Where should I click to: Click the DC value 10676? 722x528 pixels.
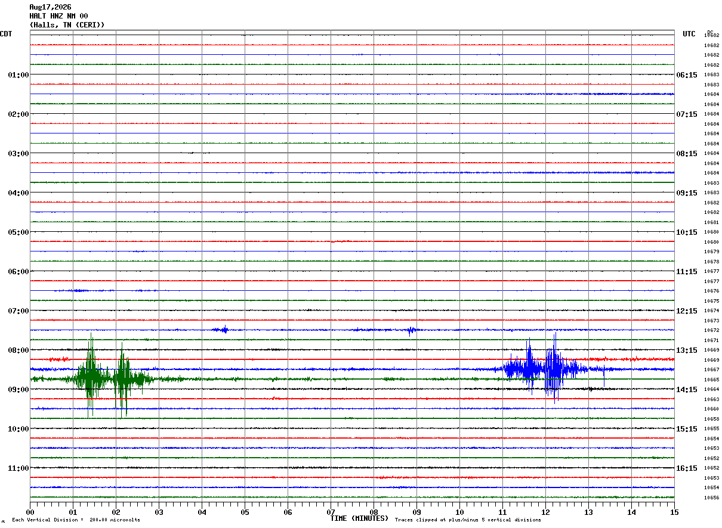point(711,291)
